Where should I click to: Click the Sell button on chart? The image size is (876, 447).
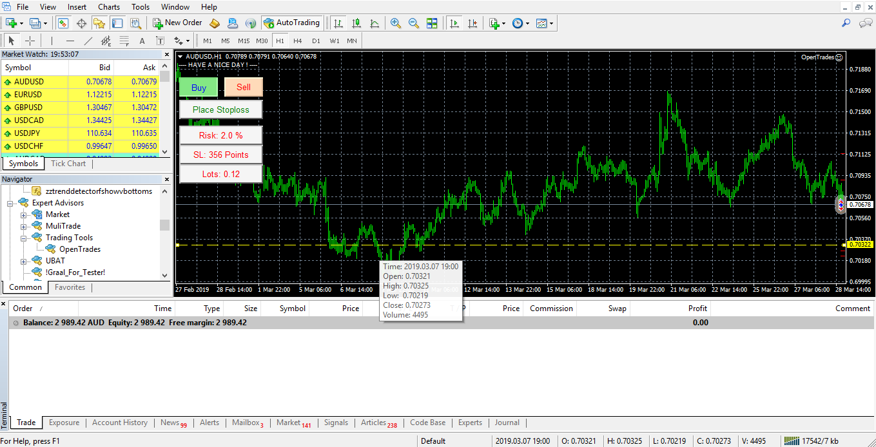(x=244, y=88)
